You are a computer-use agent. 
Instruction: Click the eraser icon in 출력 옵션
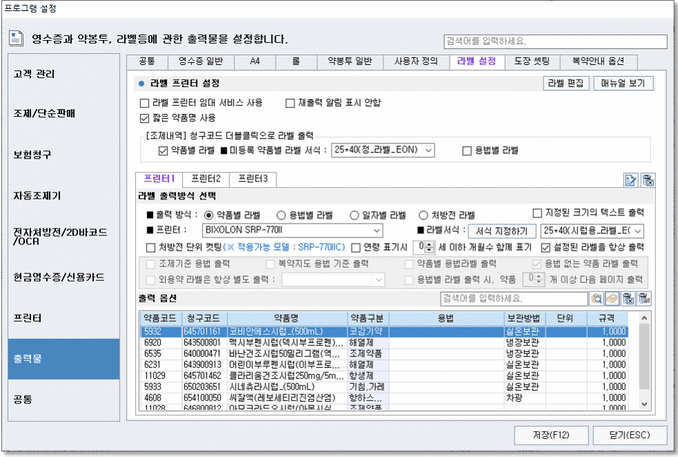(612, 299)
